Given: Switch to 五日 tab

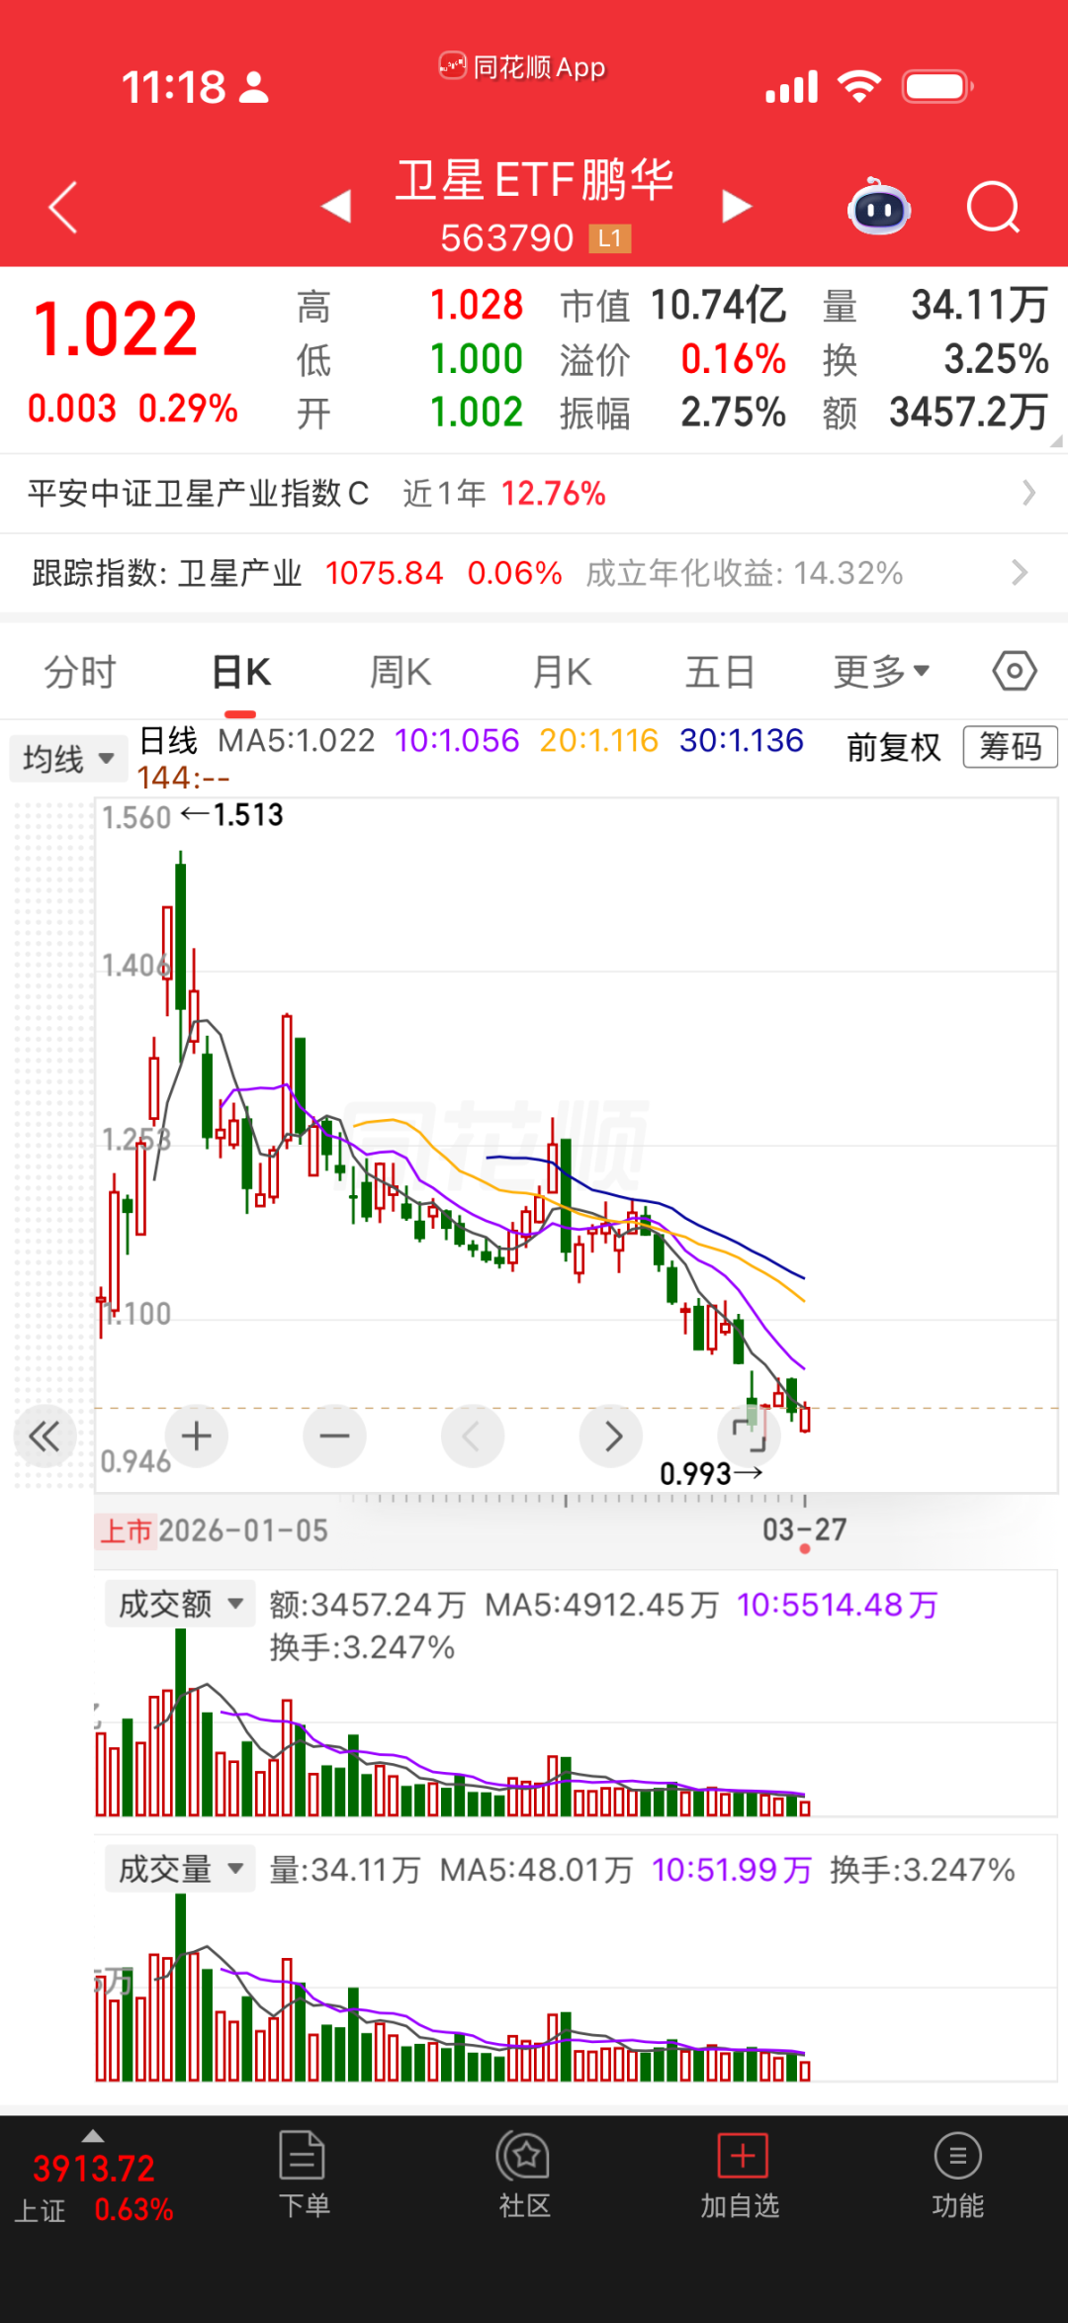Looking at the screenshot, I should (720, 672).
